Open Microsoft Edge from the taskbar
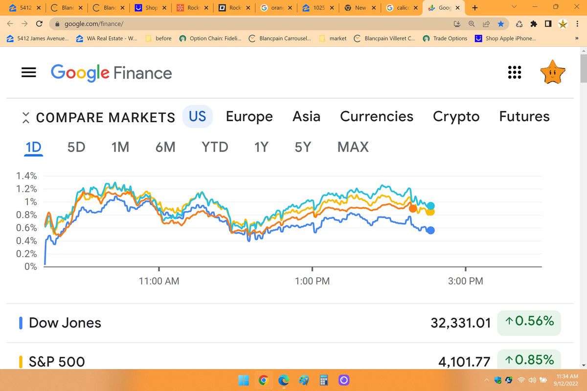Viewport: 587px width, 391px height. pyautogui.click(x=284, y=380)
